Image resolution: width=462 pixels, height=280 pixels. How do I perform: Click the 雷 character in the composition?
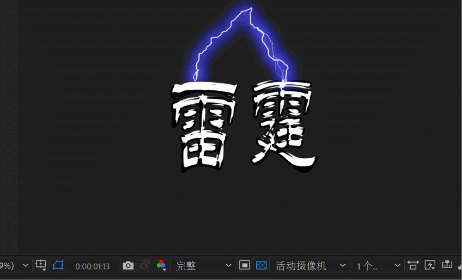pos(204,127)
